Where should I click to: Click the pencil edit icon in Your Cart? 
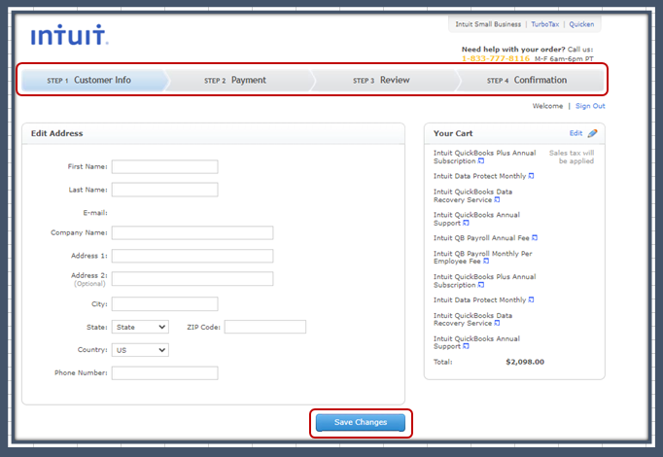(x=592, y=133)
